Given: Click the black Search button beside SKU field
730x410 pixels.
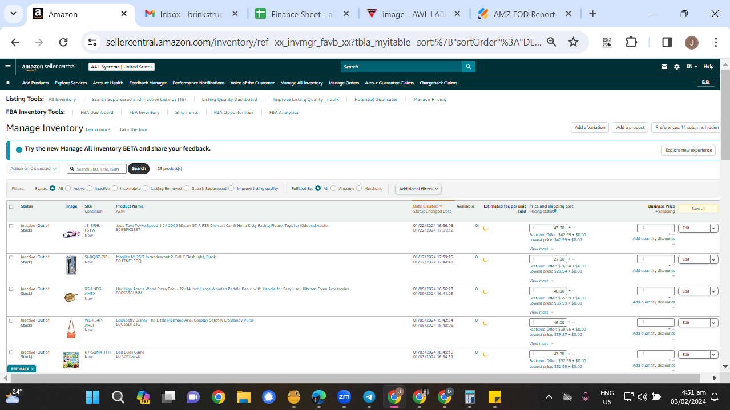Looking at the screenshot, I should pos(139,168).
